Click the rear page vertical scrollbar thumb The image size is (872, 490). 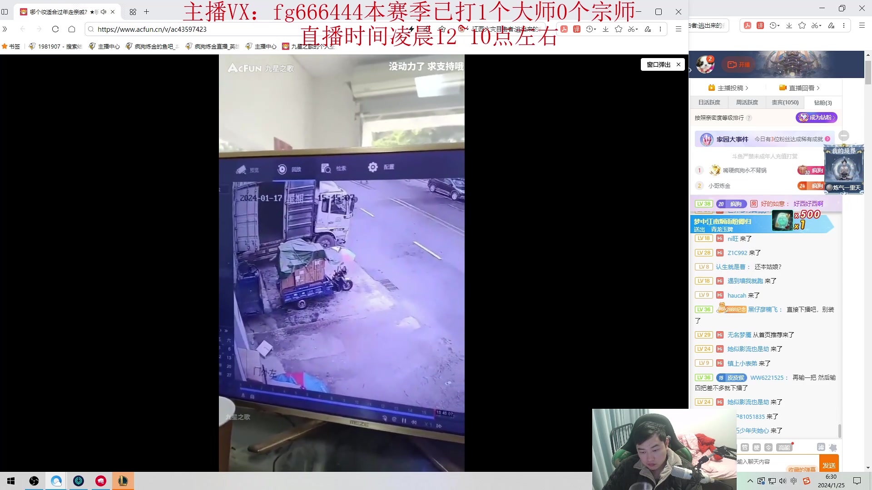point(868,73)
